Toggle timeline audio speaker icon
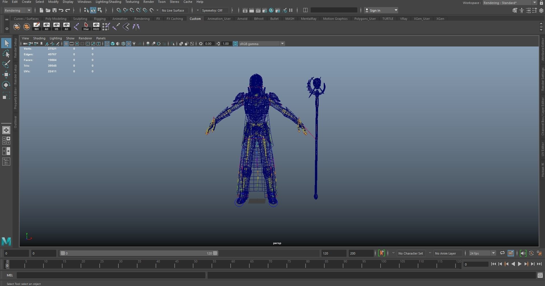The width and height of the screenshot is (545, 286). pyautogui.click(x=523, y=253)
